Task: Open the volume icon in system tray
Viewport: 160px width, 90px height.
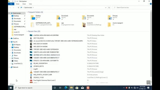Action: coord(137,88)
